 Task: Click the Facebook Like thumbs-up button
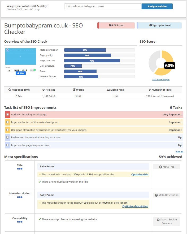pos(21,73)
